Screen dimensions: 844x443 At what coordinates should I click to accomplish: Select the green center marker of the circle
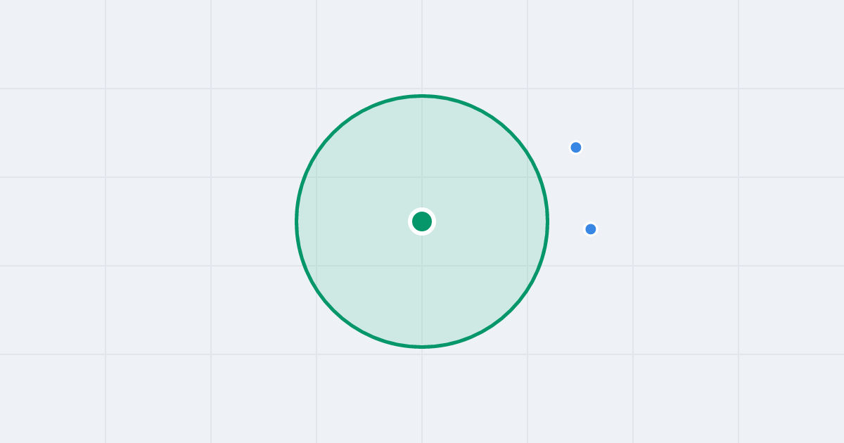422,222
